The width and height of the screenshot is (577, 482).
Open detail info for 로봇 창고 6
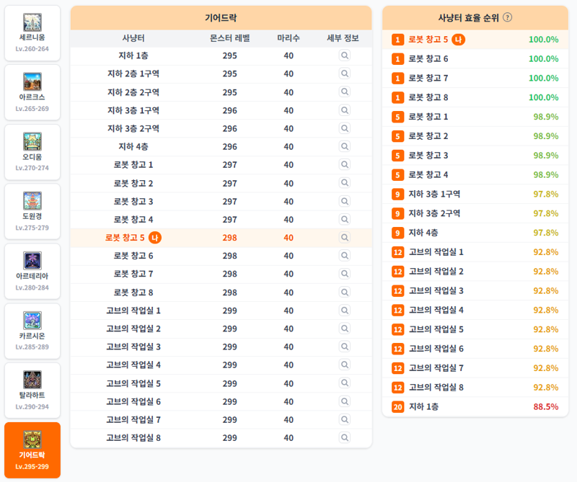point(345,256)
